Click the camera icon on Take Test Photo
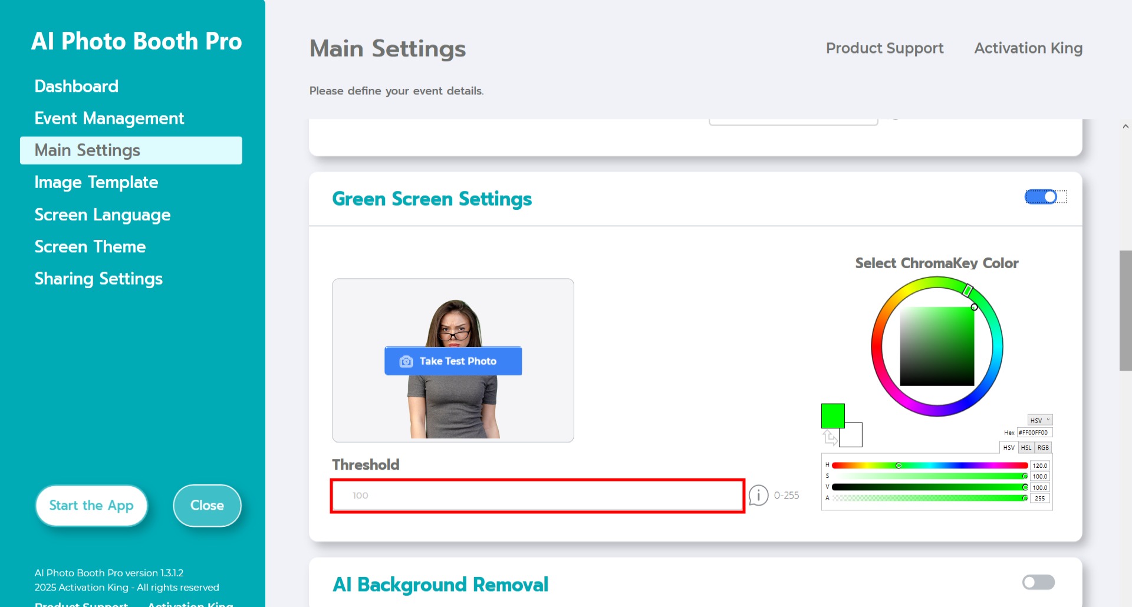The width and height of the screenshot is (1132, 607). [x=406, y=361]
